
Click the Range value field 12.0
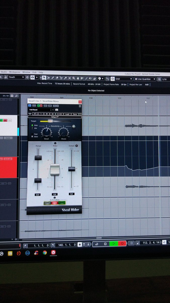(x=38, y=195)
